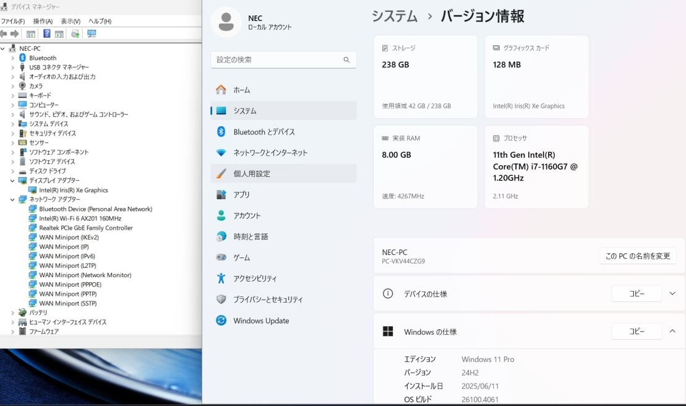The height and width of the screenshot is (406, 686).
Task: Open プライバシーとセキュリティ settings
Action: 283,300
